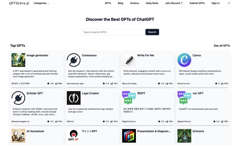This screenshot has height=145, width=241.
Task: Expand the Categories dropdown
Action: tap(41, 3)
